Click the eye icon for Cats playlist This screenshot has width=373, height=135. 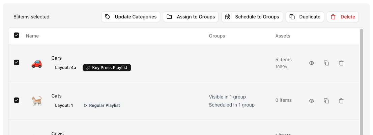coord(312,101)
